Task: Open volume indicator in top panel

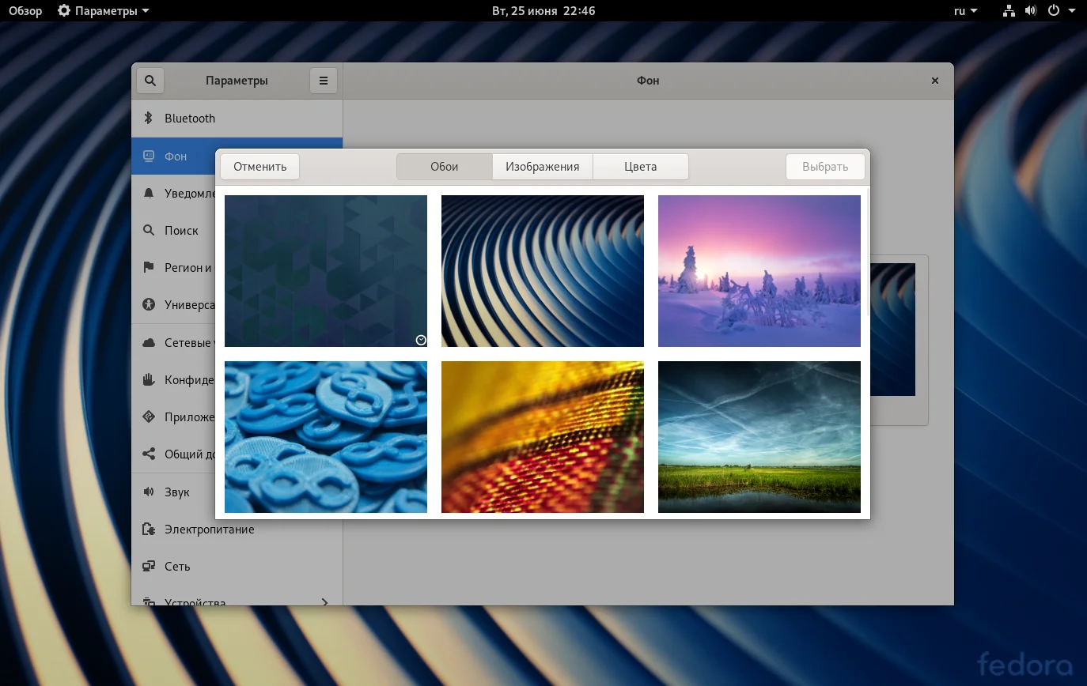Action: [x=1030, y=11]
